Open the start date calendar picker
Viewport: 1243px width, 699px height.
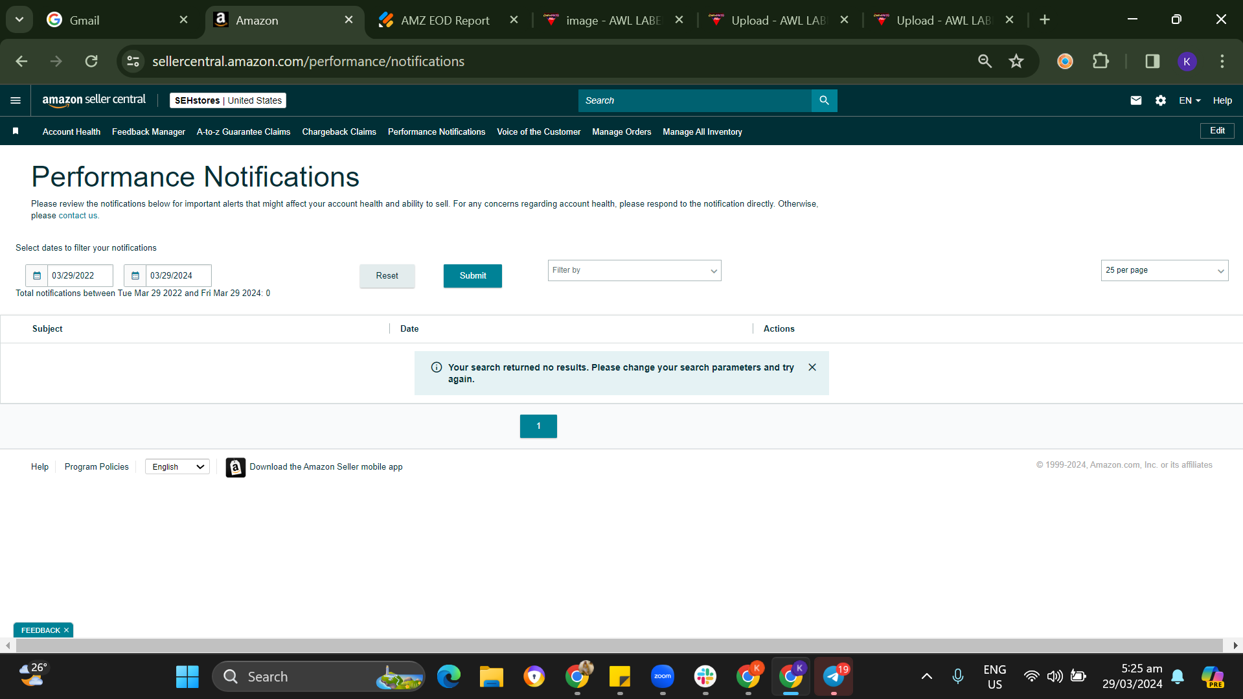(x=37, y=275)
